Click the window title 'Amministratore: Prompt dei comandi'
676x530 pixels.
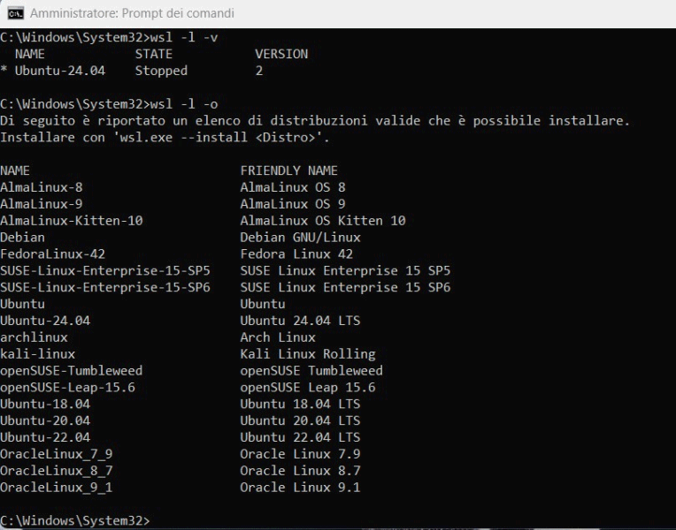point(132,13)
